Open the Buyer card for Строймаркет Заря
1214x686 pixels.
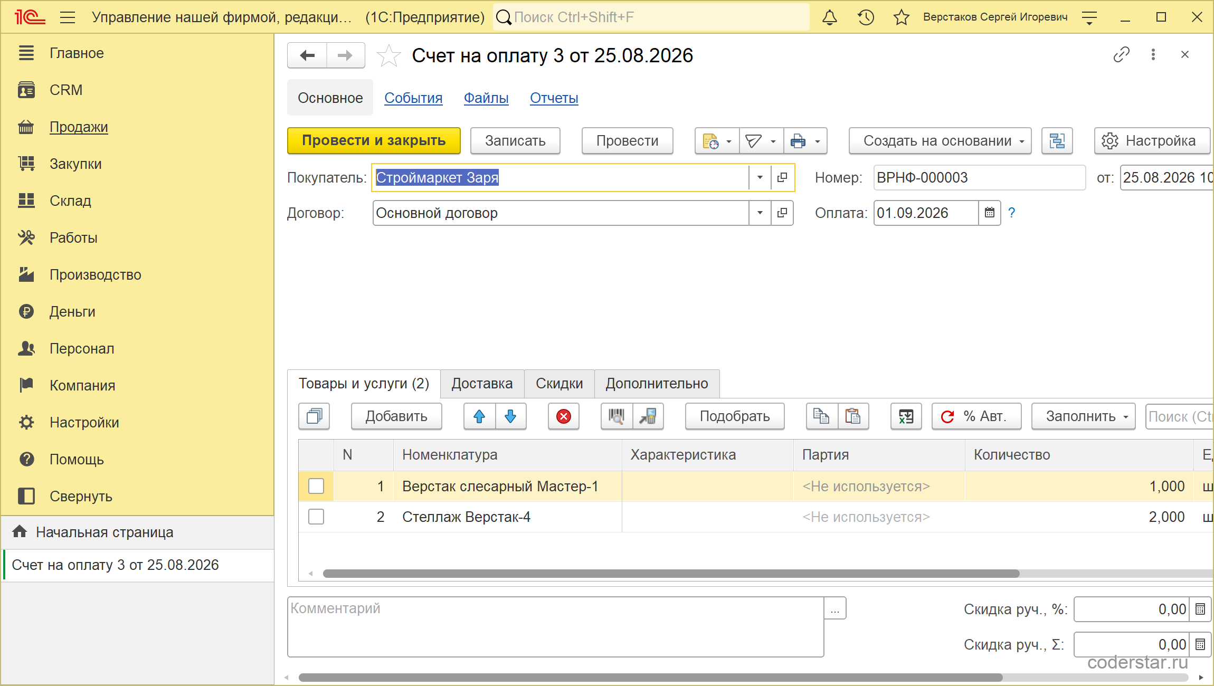(782, 177)
